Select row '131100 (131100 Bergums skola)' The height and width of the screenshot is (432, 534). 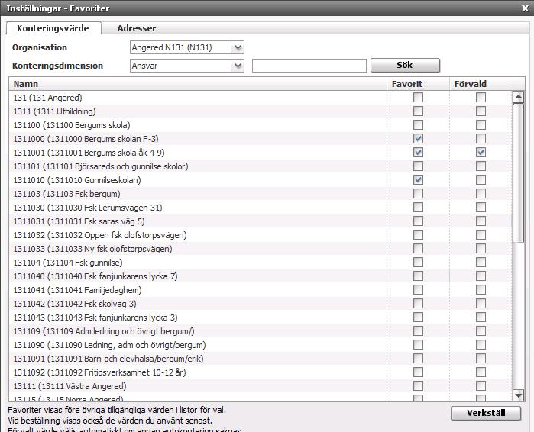coord(261,125)
